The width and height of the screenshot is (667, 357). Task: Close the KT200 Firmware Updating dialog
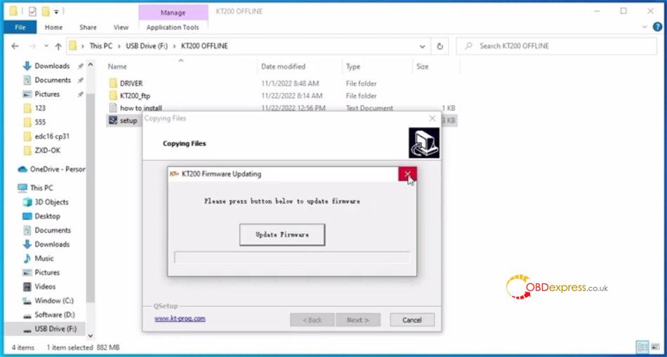pyautogui.click(x=407, y=174)
